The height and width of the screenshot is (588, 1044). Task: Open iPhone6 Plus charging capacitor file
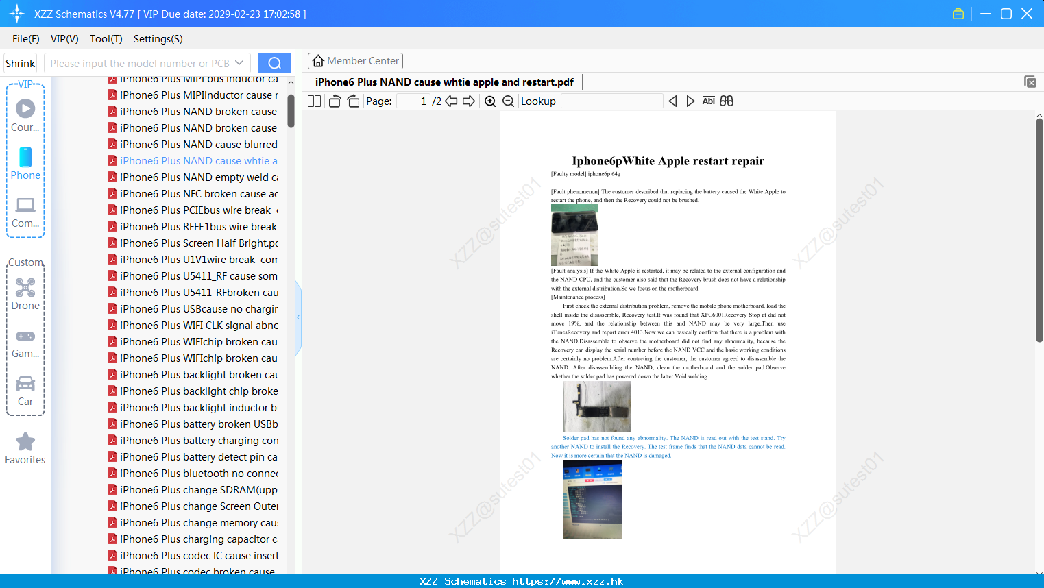tap(193, 539)
